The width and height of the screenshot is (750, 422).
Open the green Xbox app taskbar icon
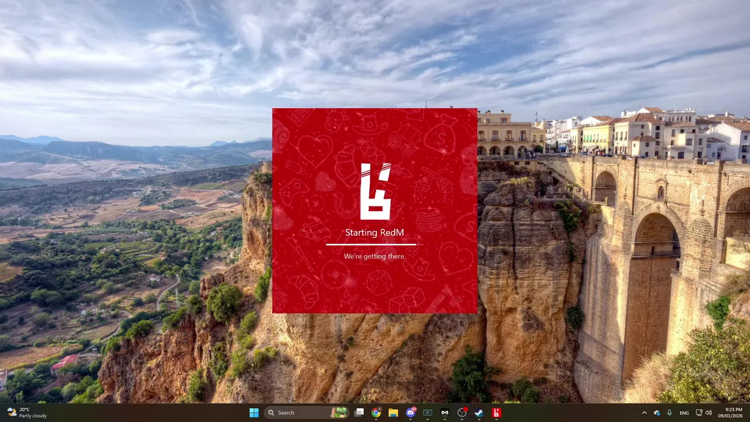[428, 413]
